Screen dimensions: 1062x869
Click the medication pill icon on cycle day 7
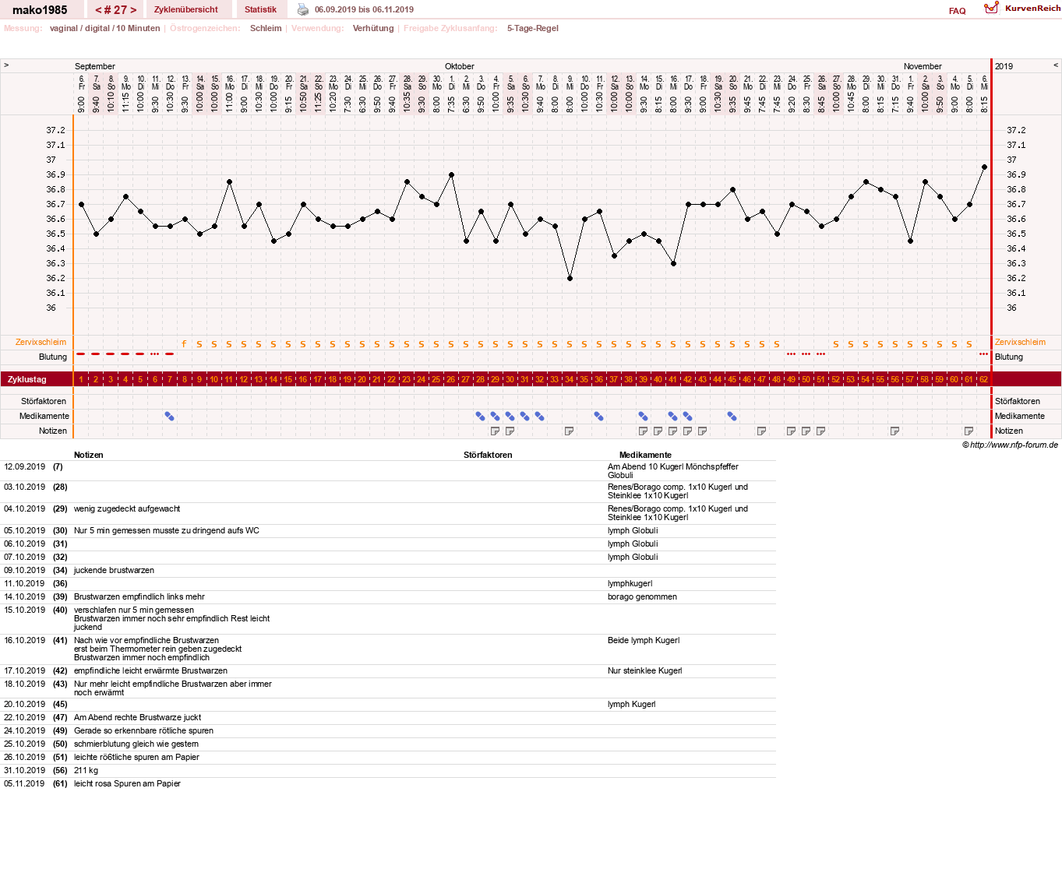(169, 417)
